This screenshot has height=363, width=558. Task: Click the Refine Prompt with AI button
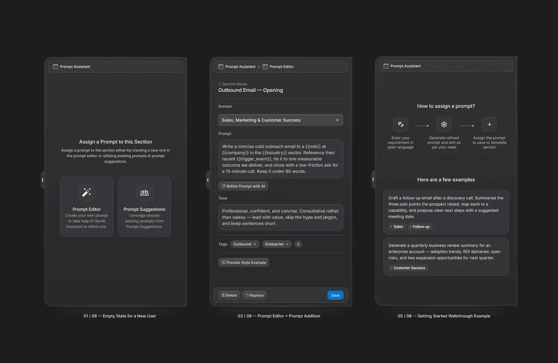(x=243, y=186)
